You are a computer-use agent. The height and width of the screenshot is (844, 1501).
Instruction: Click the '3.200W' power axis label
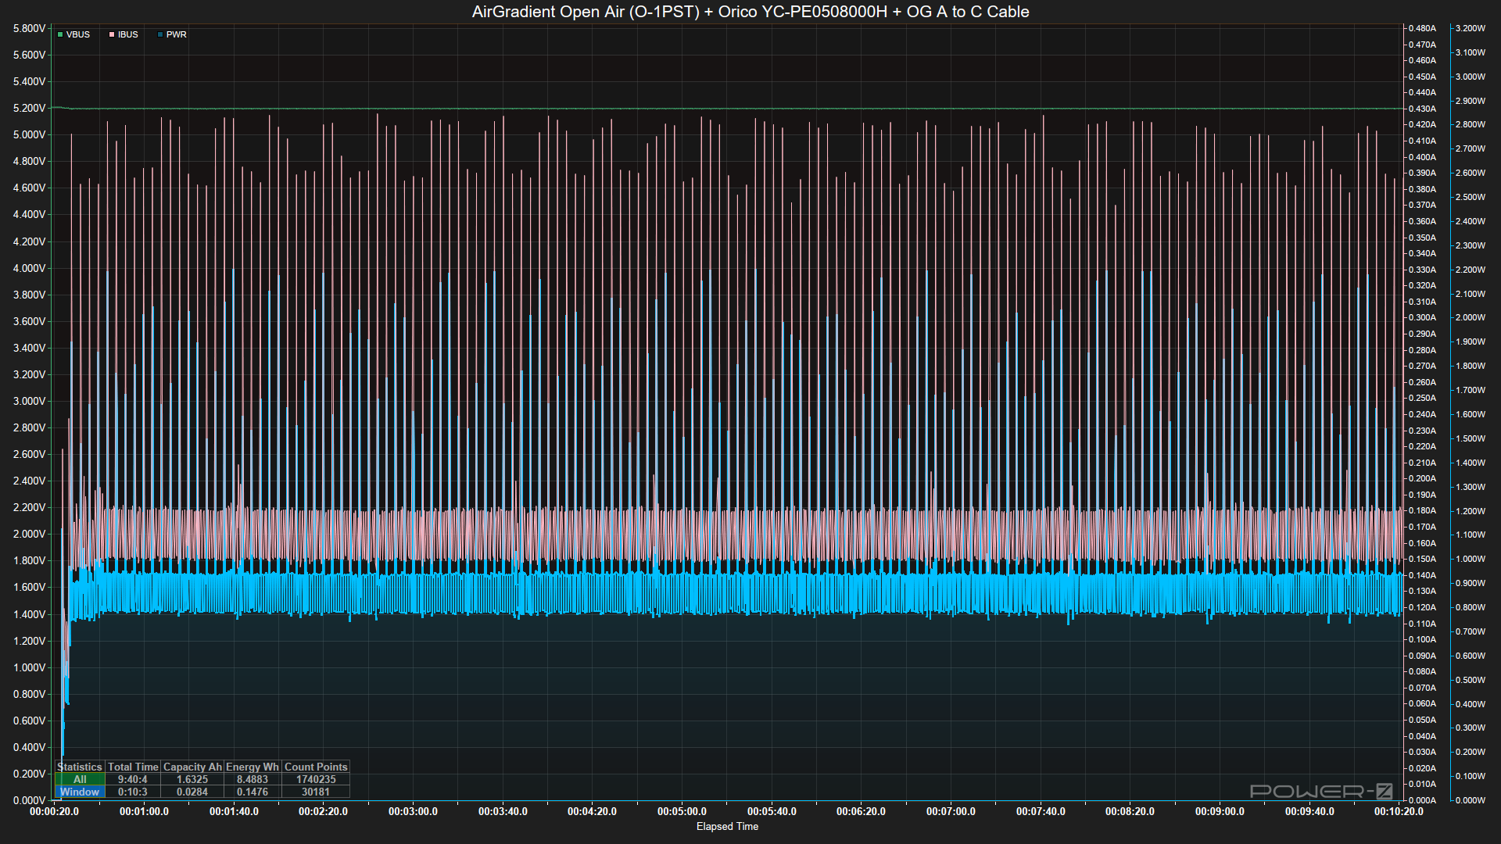[x=1471, y=28]
